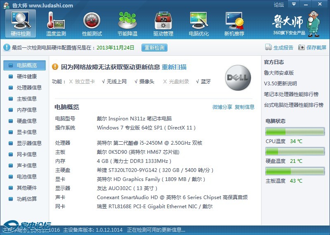Screen dimensions: 330x235
Task: Open the 硬件检测 hardware detection icon
Action: 21,21
